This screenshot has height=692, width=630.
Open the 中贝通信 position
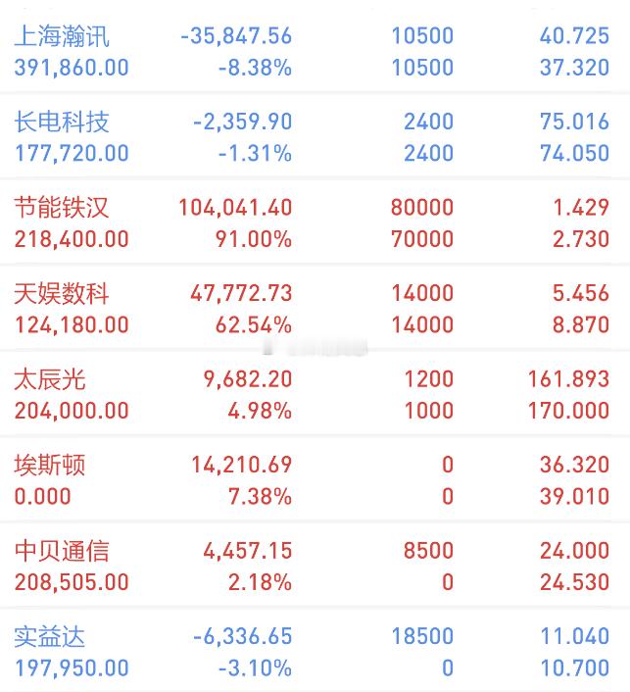click(315, 567)
